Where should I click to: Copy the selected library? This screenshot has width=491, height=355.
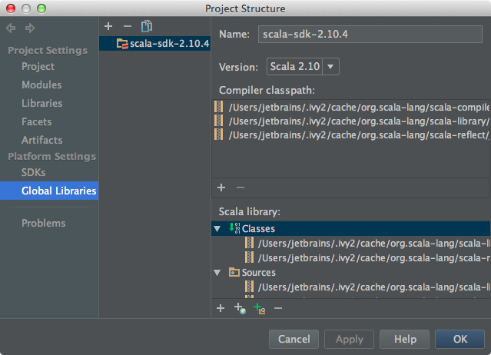pos(147,26)
